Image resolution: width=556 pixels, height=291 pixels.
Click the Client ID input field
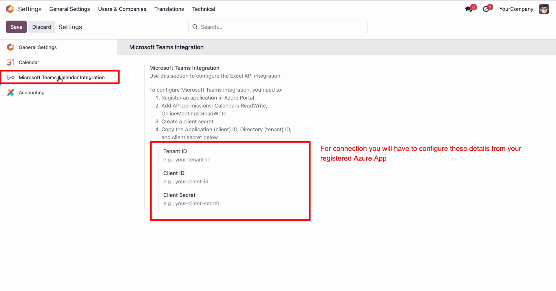coord(233,182)
